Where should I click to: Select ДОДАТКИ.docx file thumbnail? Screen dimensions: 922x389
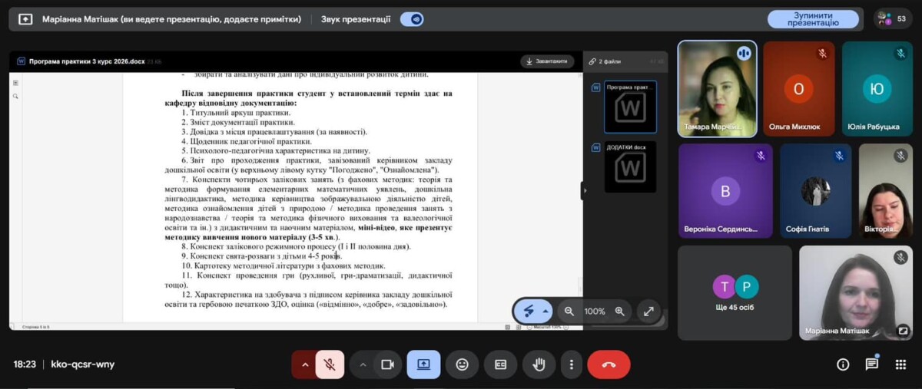click(630, 166)
